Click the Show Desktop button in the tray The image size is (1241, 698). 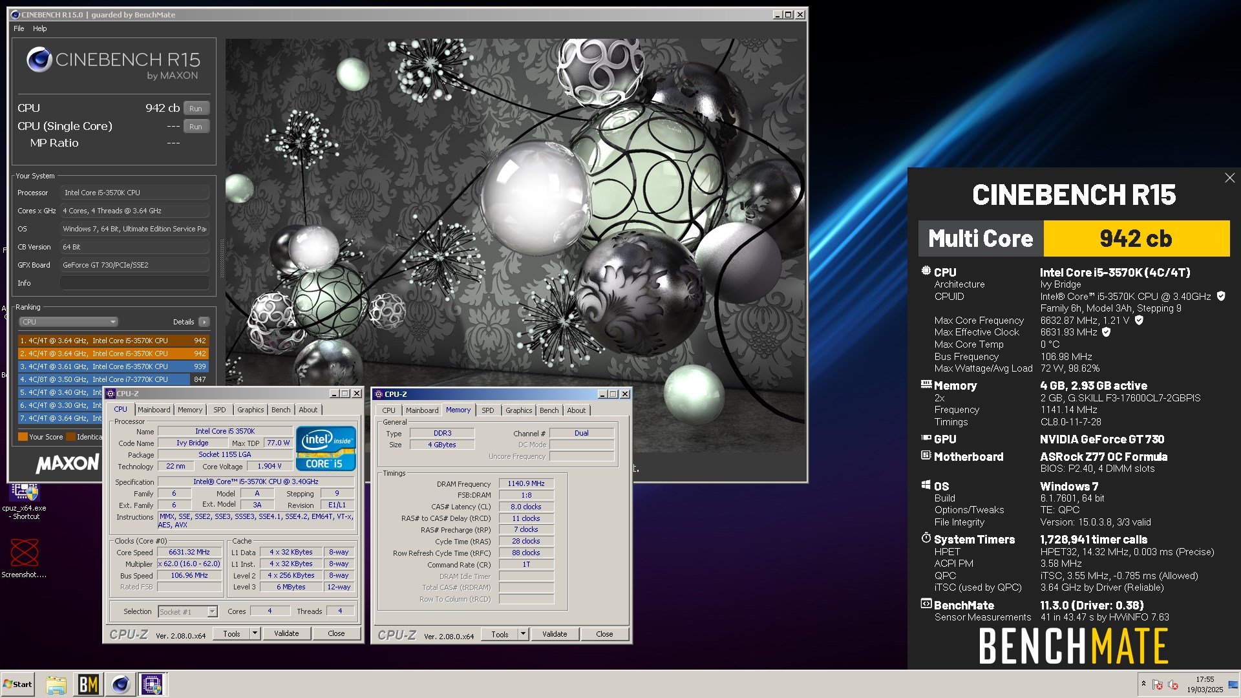pos(1234,684)
